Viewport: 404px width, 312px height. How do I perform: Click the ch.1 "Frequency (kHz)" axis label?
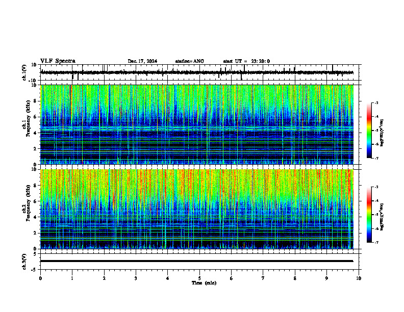tap(28, 118)
